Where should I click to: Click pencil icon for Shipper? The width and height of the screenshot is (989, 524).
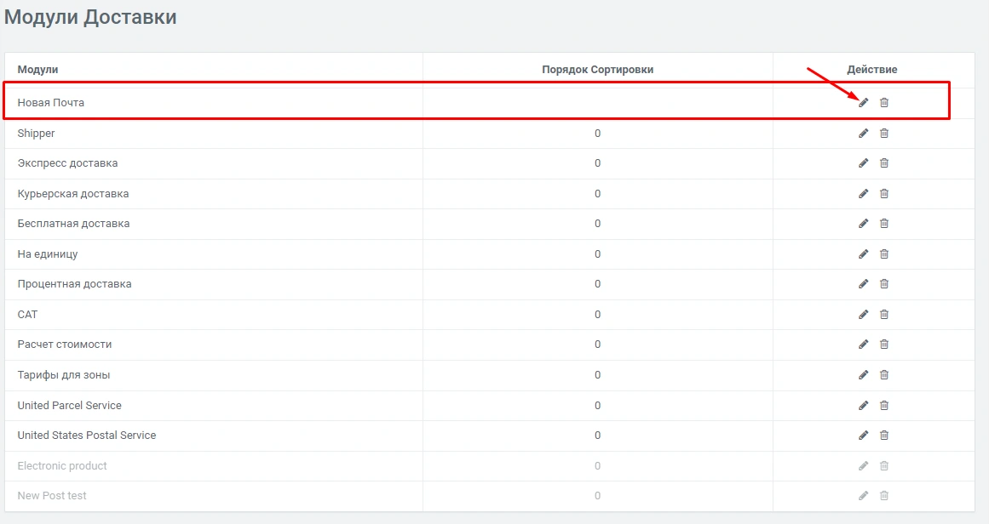(863, 134)
